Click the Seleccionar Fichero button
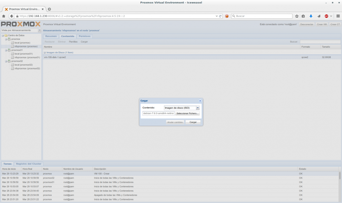 (x=187, y=114)
